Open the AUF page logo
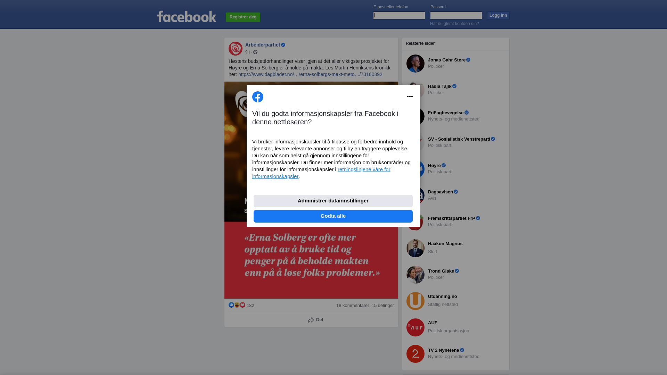This screenshot has height=375, width=667. (x=415, y=327)
